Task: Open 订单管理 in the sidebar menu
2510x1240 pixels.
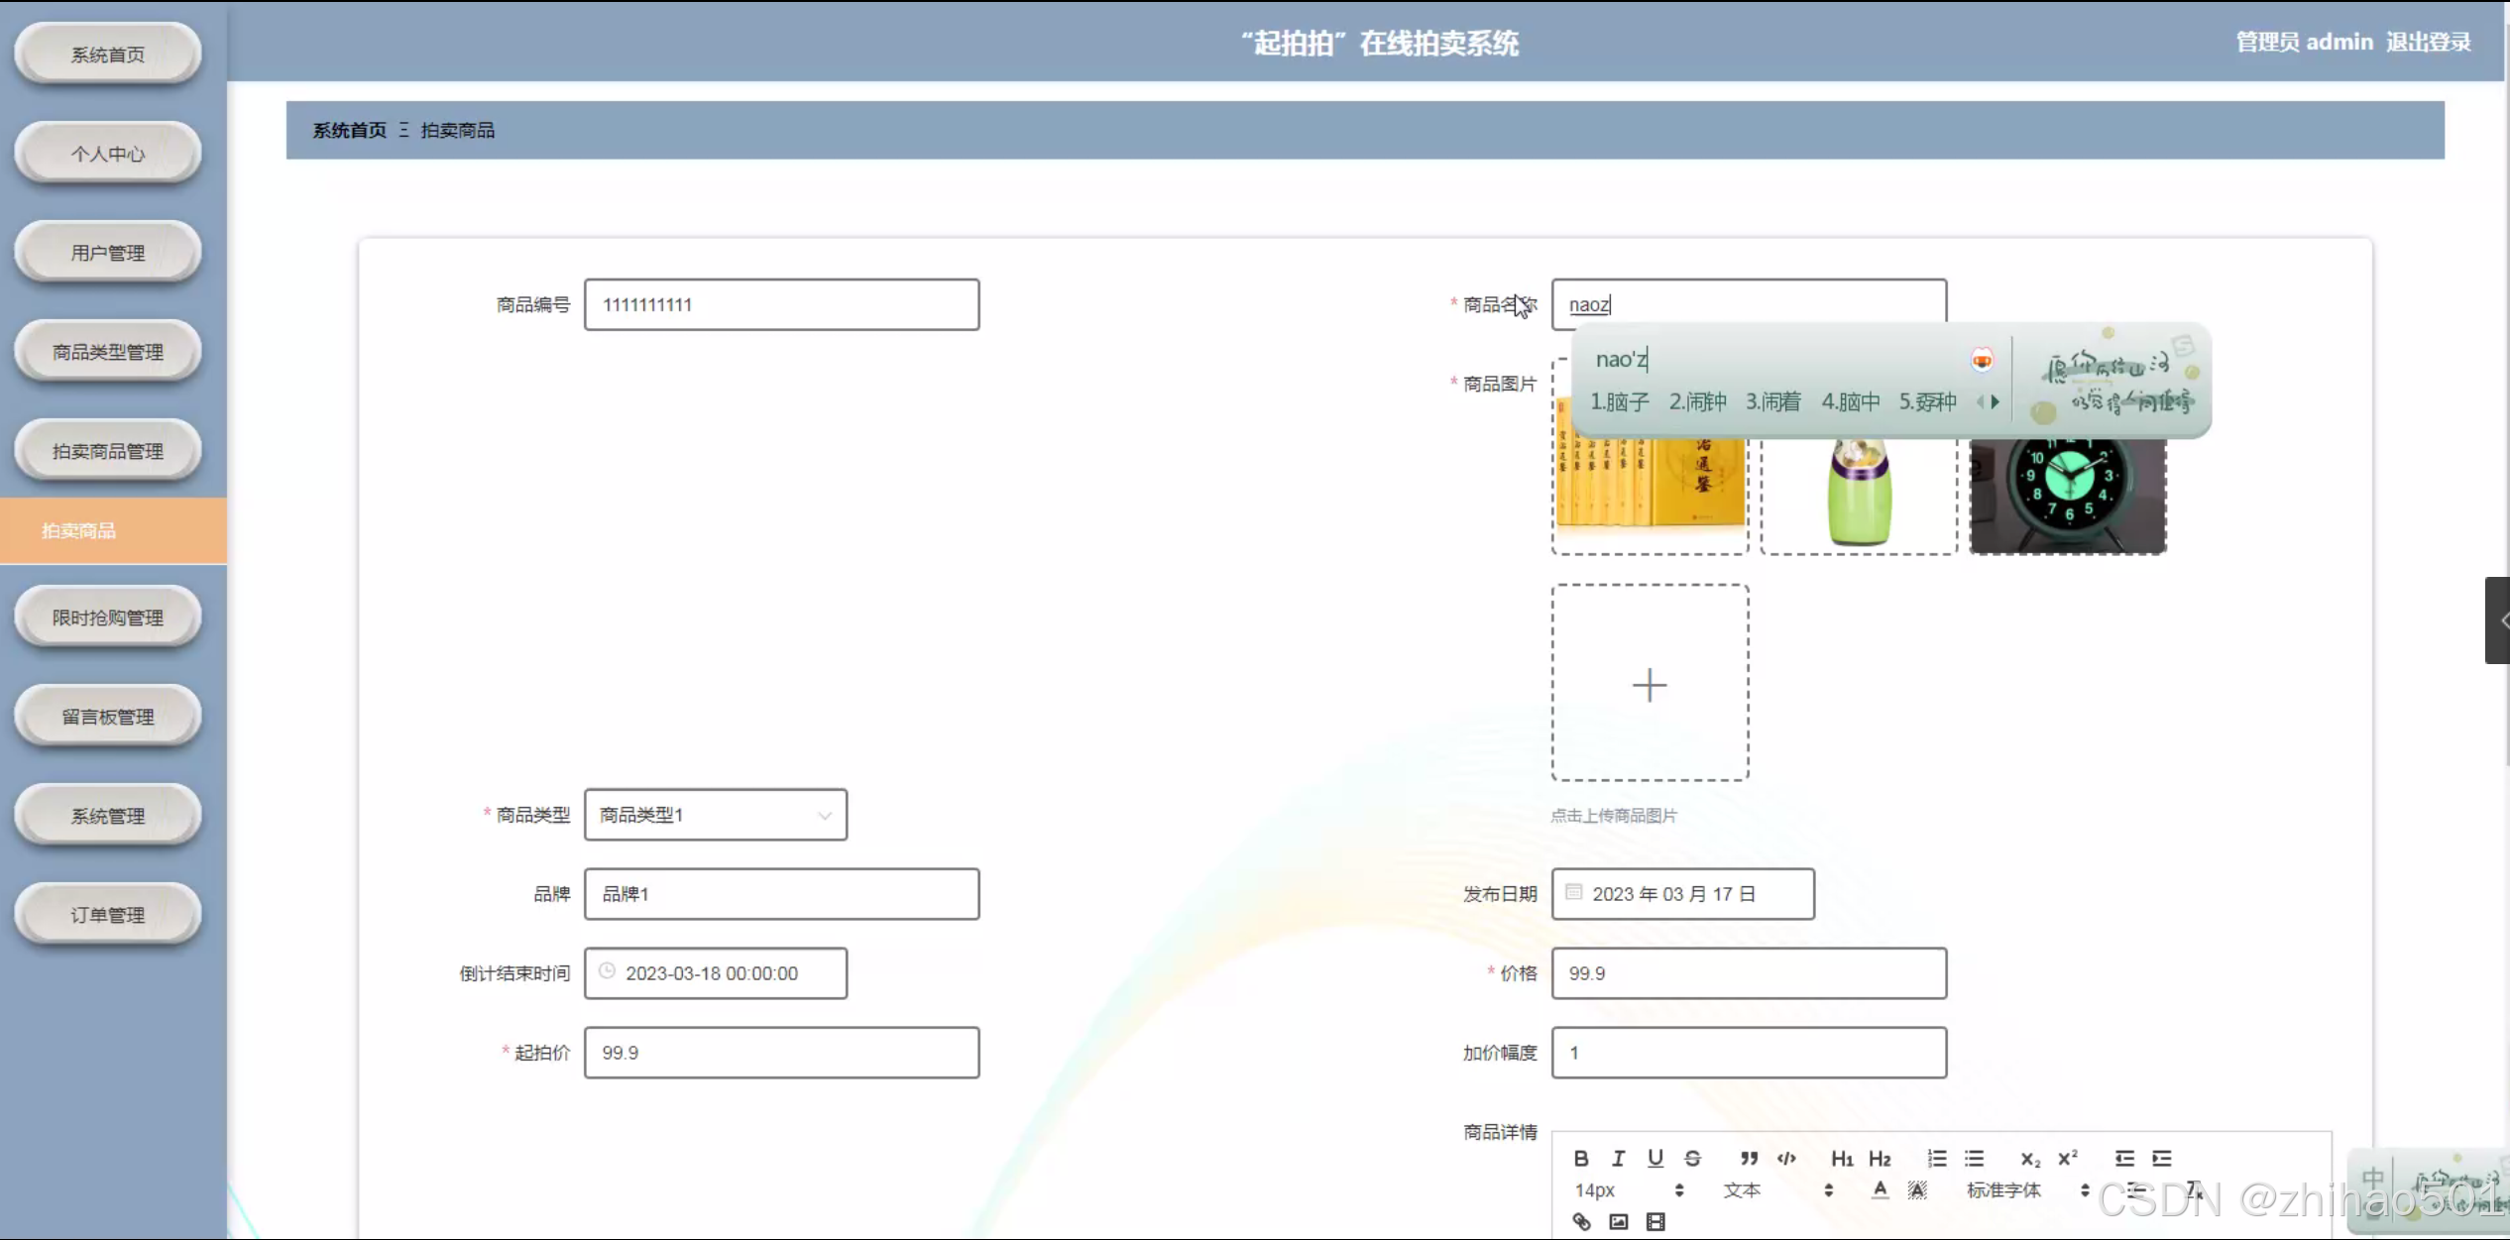Action: point(108,915)
